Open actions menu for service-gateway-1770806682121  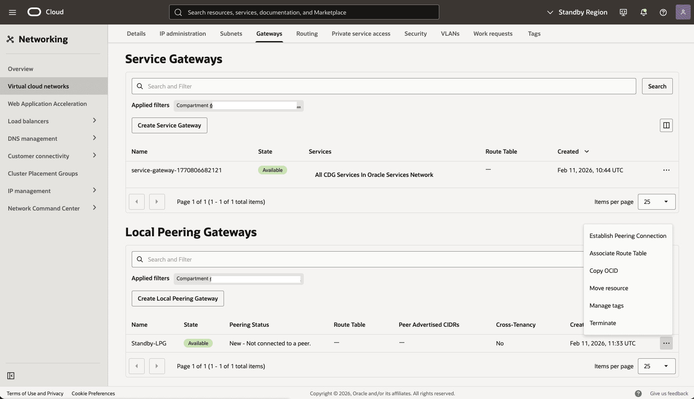(x=667, y=170)
